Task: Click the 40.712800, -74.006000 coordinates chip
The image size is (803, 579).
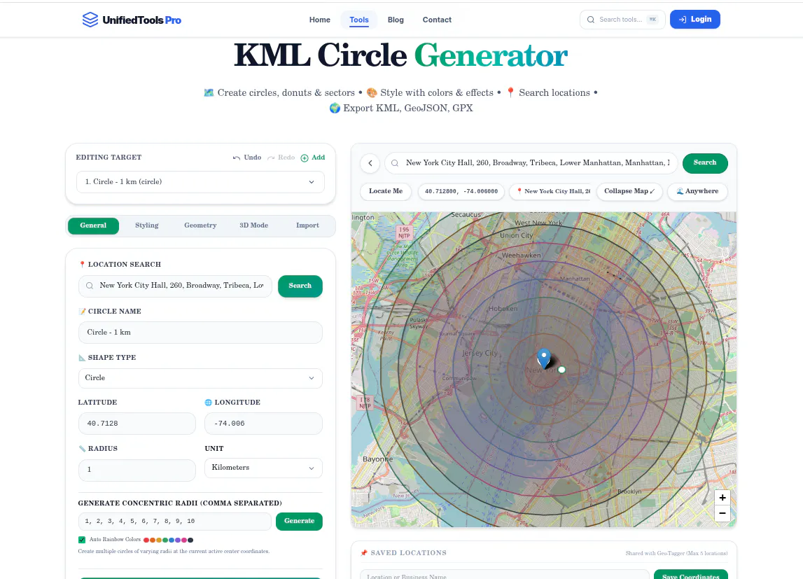Action: coord(461,191)
